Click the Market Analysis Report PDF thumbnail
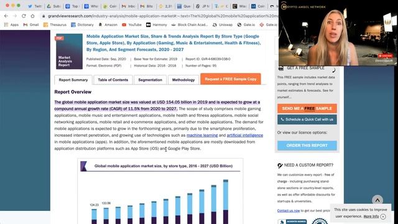 69,51
